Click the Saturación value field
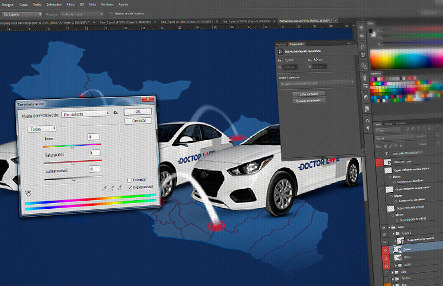The width and height of the screenshot is (443, 286). [94, 153]
